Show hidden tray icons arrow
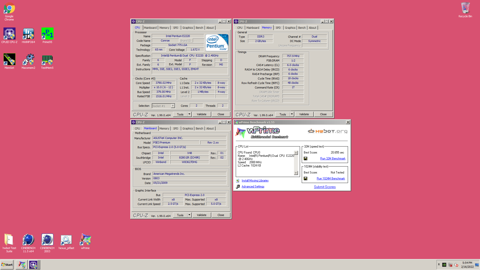 tap(439, 264)
